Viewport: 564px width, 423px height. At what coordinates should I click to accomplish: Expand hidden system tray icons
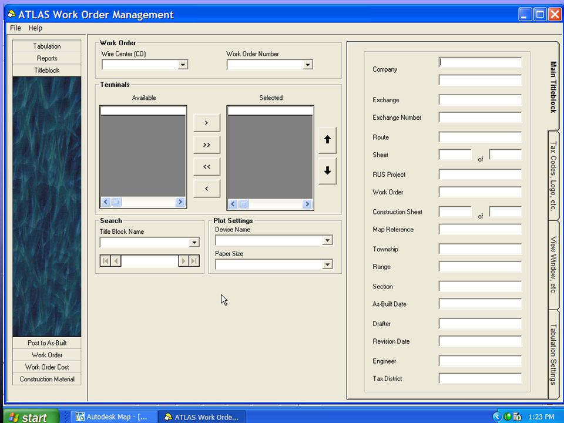[497, 417]
